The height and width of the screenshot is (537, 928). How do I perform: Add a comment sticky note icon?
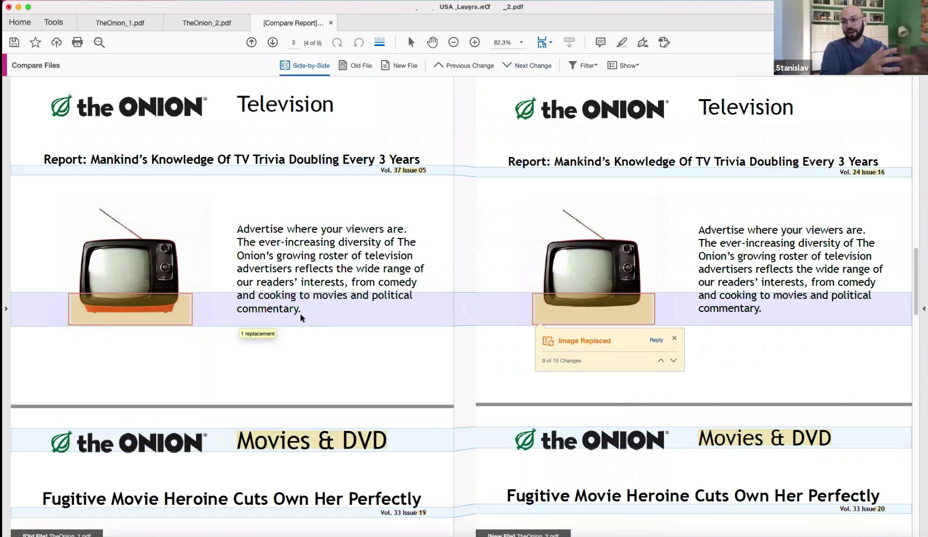click(601, 42)
